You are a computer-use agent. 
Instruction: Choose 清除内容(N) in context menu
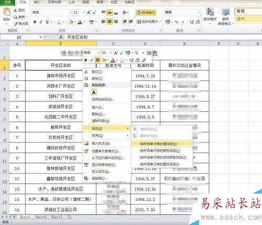click(x=107, y=121)
